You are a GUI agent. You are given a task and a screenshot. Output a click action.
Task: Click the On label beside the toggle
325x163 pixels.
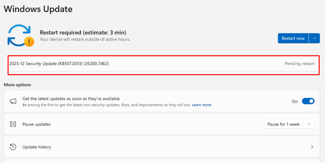click(295, 101)
